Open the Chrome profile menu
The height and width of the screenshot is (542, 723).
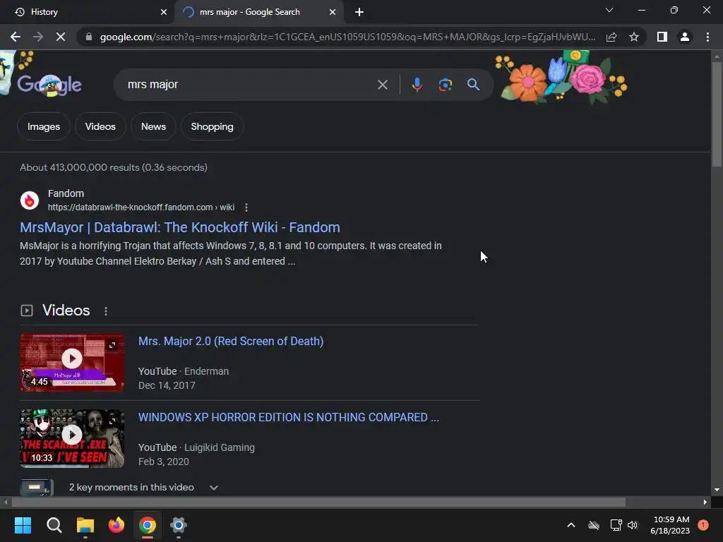tap(685, 37)
